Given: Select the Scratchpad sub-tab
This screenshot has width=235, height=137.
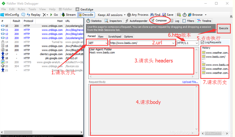Looking at the screenshot, I should click(115, 36).
